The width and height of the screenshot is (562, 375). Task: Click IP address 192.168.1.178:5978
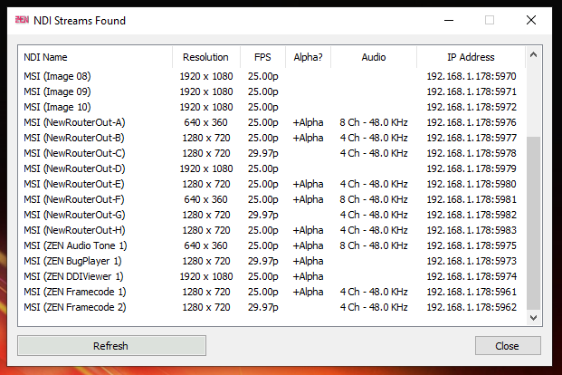point(472,153)
